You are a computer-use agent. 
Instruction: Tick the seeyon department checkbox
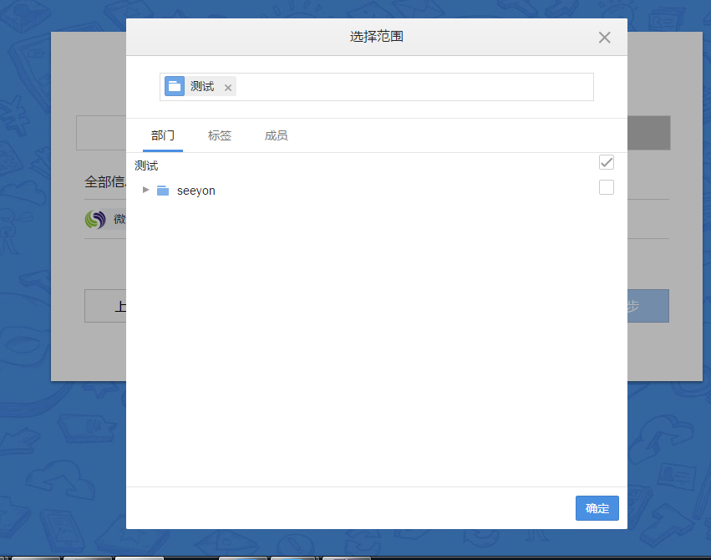(x=607, y=187)
